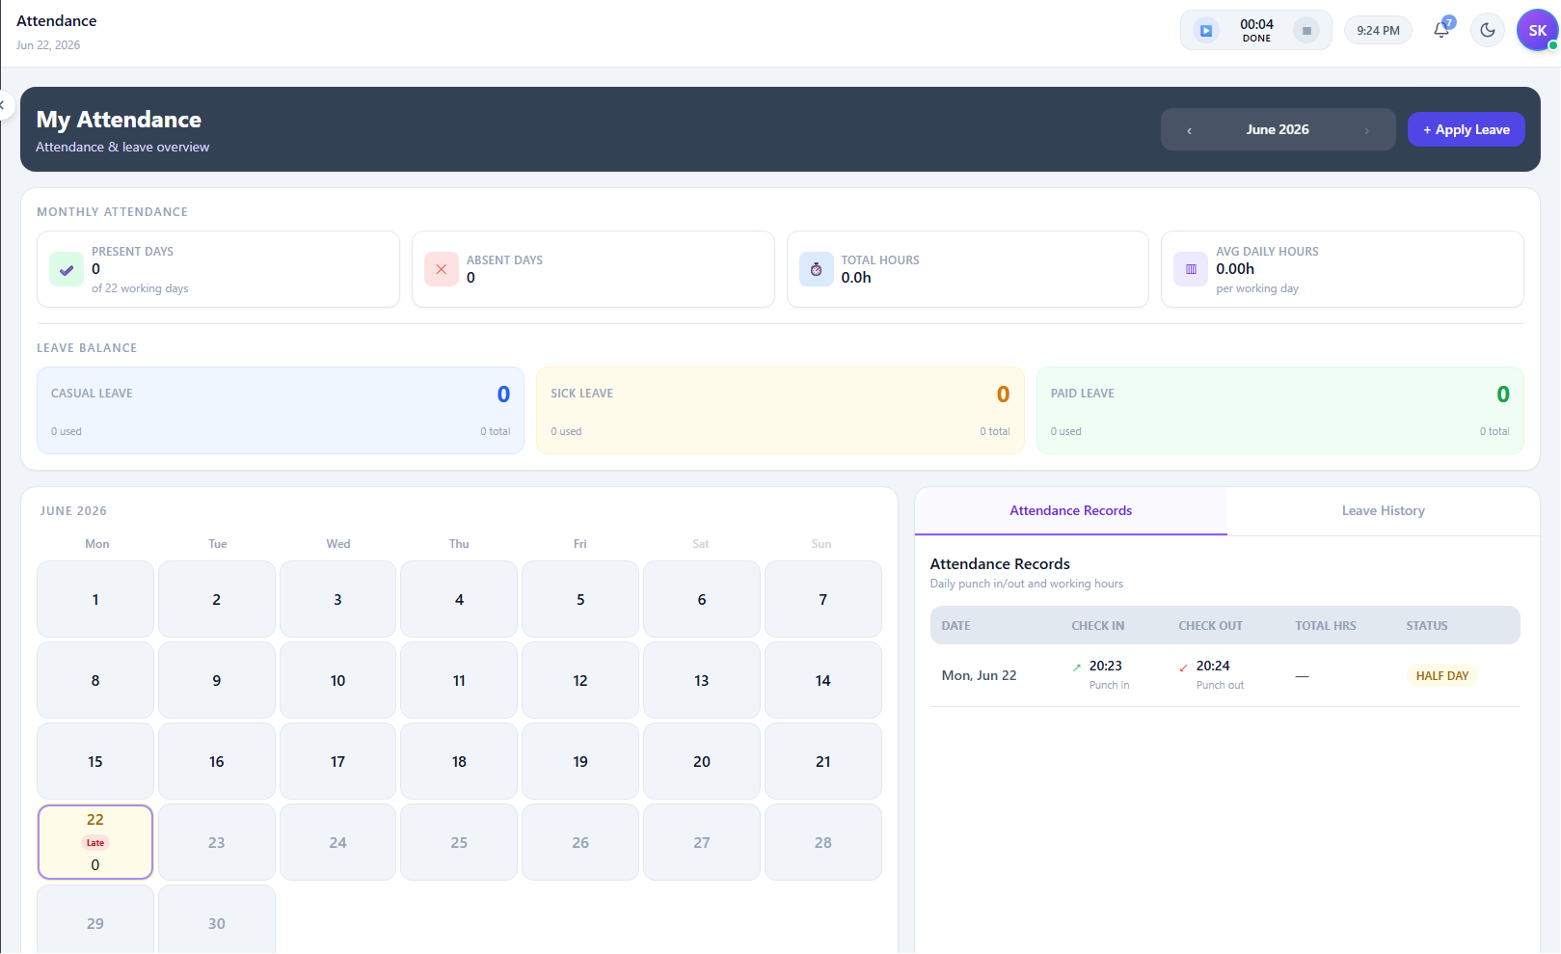1561x954 pixels.
Task: Select June 17 on the calendar
Action: 337,761
